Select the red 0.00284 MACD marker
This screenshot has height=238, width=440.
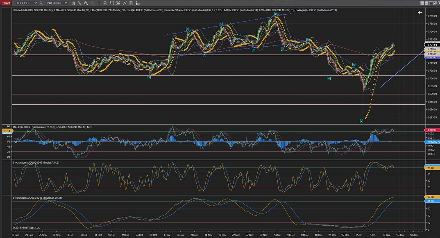432,130
